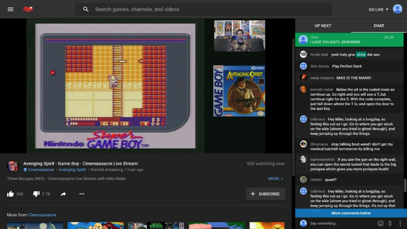Open the second recommended video thumbnail
Image resolution: width=407 pixels, height=229 pixels.
95,226
